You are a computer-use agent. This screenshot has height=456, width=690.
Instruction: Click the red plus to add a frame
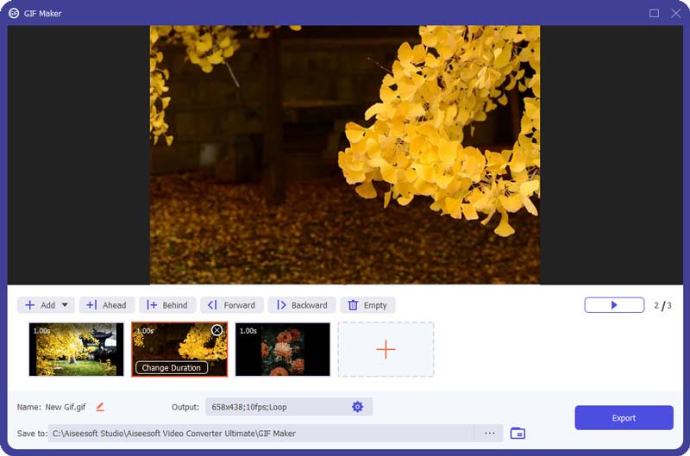pos(386,349)
